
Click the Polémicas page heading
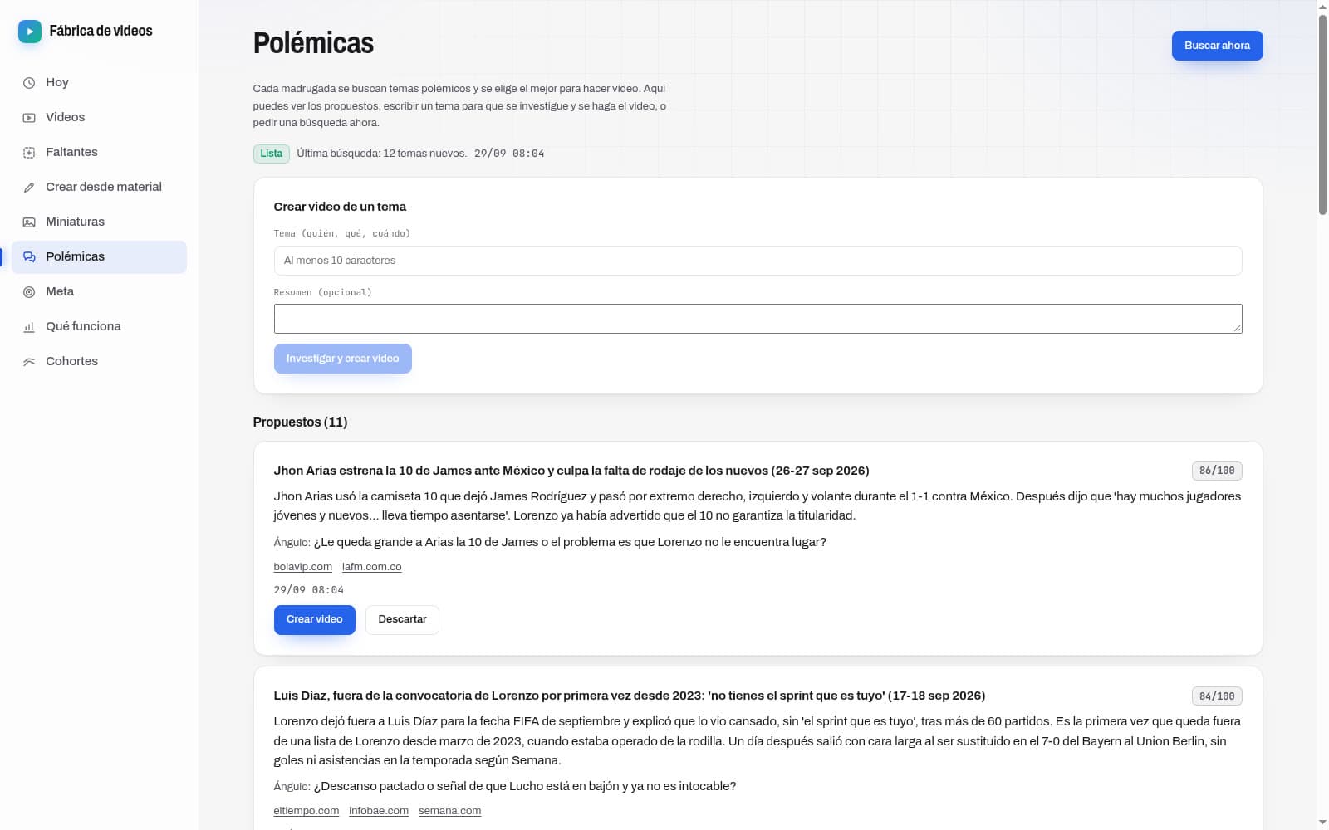pyautogui.click(x=313, y=43)
